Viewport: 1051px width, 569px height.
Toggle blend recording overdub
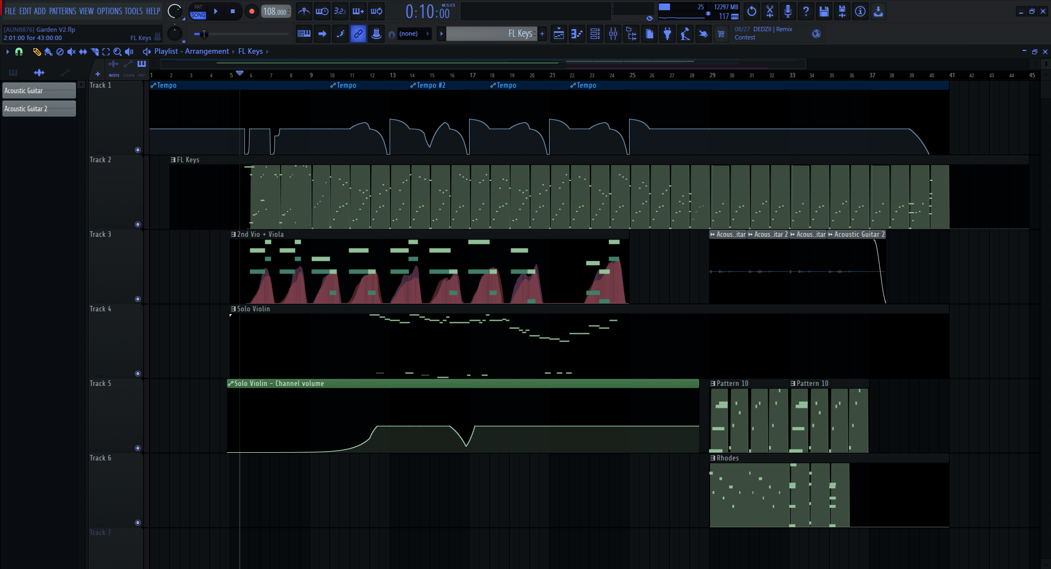coord(358,11)
